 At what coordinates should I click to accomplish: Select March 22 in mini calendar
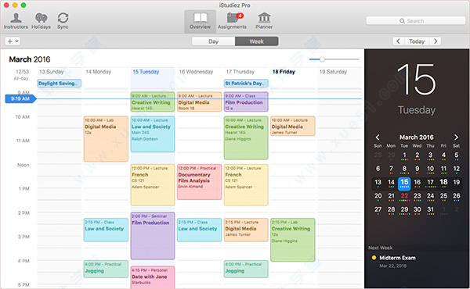coord(404,196)
